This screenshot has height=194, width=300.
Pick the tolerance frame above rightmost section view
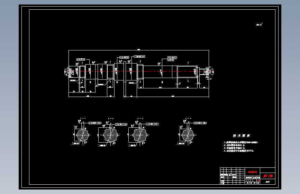pos(200,123)
